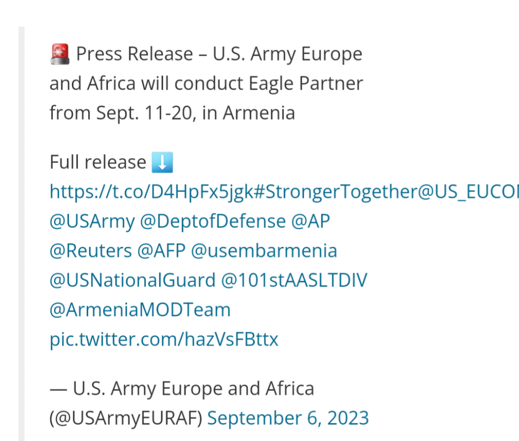
Task: Open the pic.twitter.com/hazVsFBttx image link
Action: coord(164,340)
